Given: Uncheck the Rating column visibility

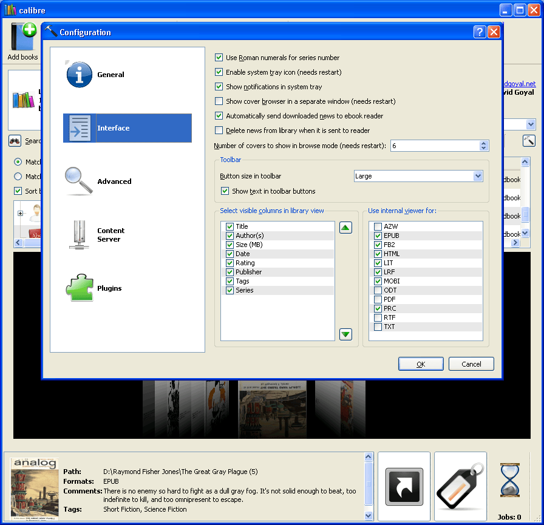Looking at the screenshot, I should (229, 262).
